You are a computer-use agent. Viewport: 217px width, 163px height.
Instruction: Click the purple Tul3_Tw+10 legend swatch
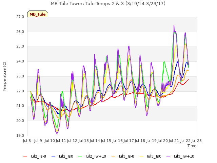[x=168, y=157]
